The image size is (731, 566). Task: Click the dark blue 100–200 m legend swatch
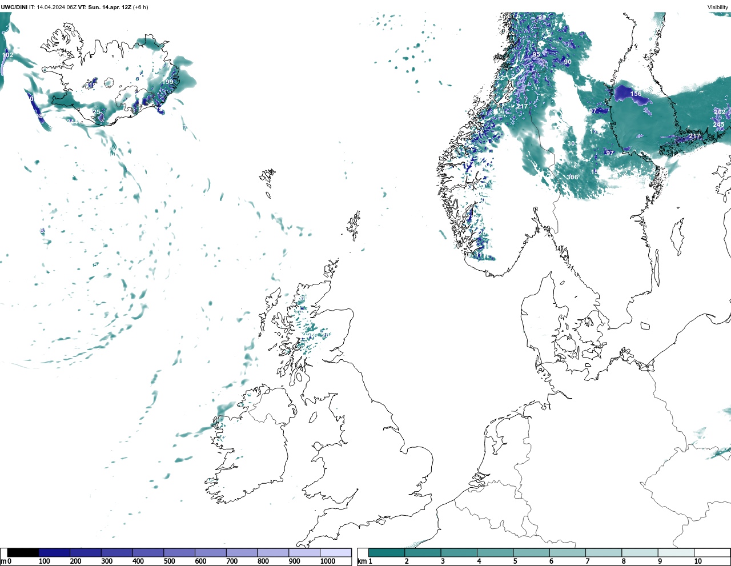[x=54, y=552]
